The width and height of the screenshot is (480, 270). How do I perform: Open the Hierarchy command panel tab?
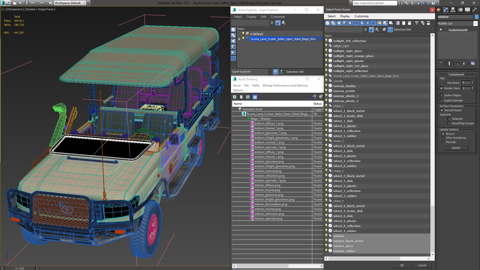(453, 10)
